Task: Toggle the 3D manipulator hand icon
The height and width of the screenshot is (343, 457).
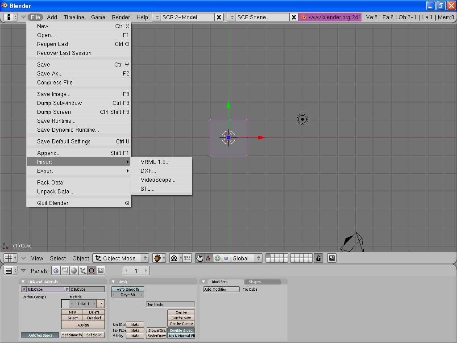Action: pos(199,258)
